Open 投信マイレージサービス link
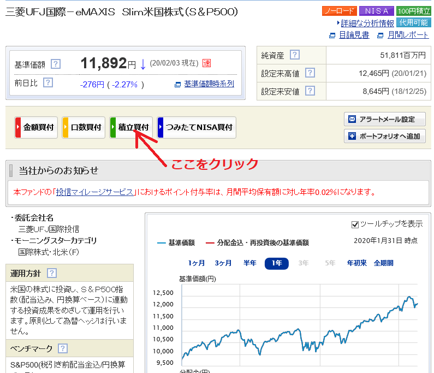Screen dimensions: 434x373 [95, 192]
